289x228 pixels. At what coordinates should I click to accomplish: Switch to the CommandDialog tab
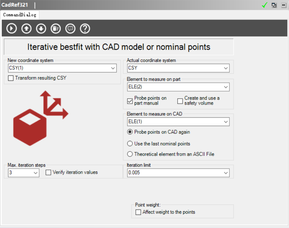(x=19, y=15)
